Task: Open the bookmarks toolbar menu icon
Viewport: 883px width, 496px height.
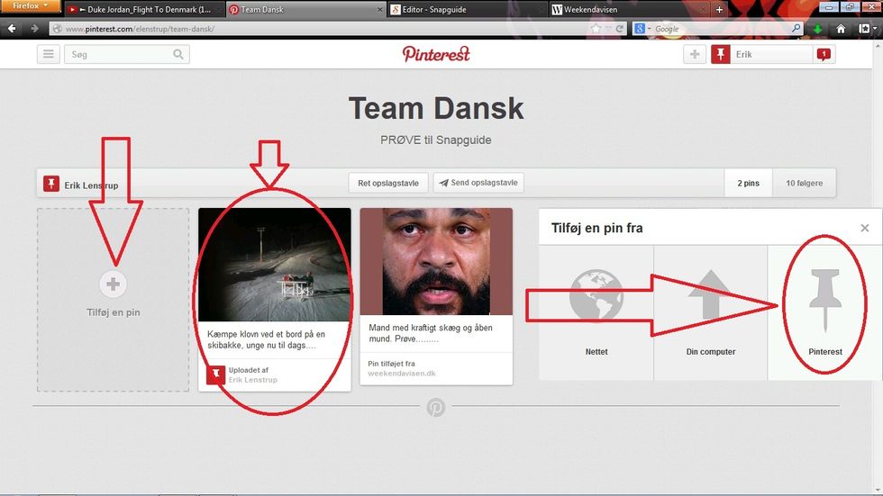Action: [x=866, y=29]
